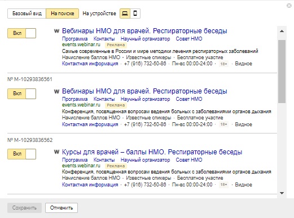Click 18+ age badge in ad M-10293836561

click(x=223, y=124)
